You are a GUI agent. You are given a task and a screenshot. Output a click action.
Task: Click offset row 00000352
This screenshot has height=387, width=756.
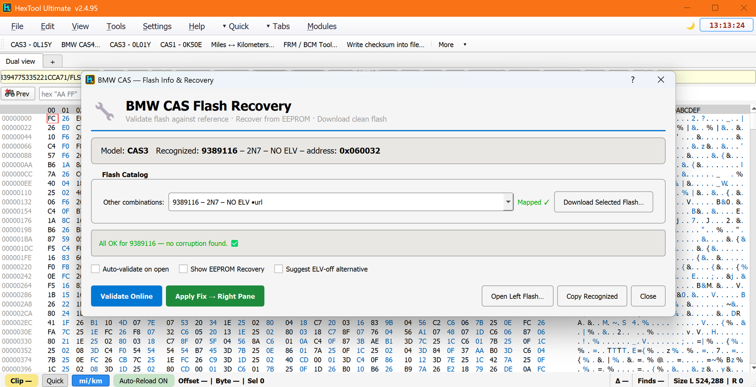[17, 351]
